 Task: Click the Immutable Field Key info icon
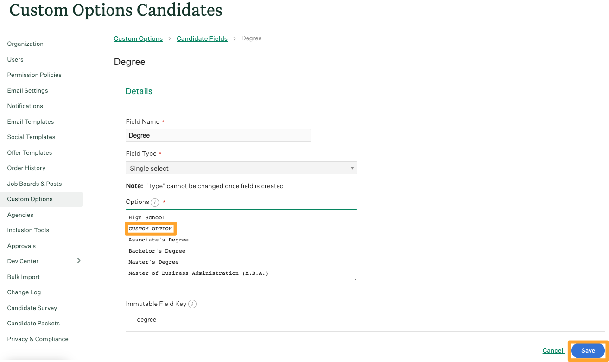192,304
